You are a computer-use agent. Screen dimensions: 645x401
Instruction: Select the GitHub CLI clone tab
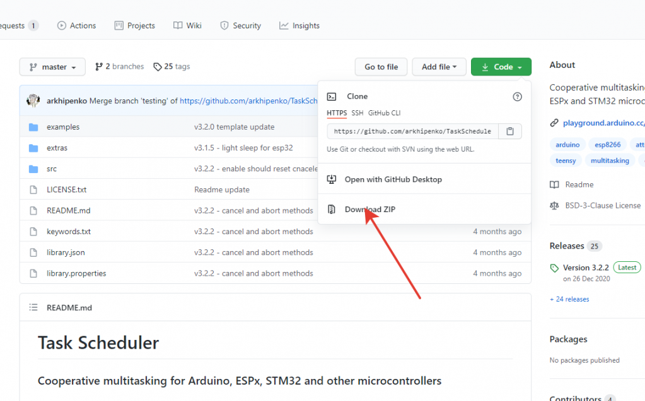[384, 113]
